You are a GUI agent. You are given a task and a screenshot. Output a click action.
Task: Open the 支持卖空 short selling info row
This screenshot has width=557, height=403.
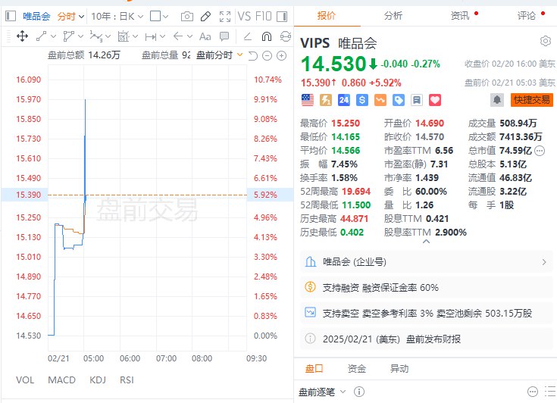coord(426,313)
